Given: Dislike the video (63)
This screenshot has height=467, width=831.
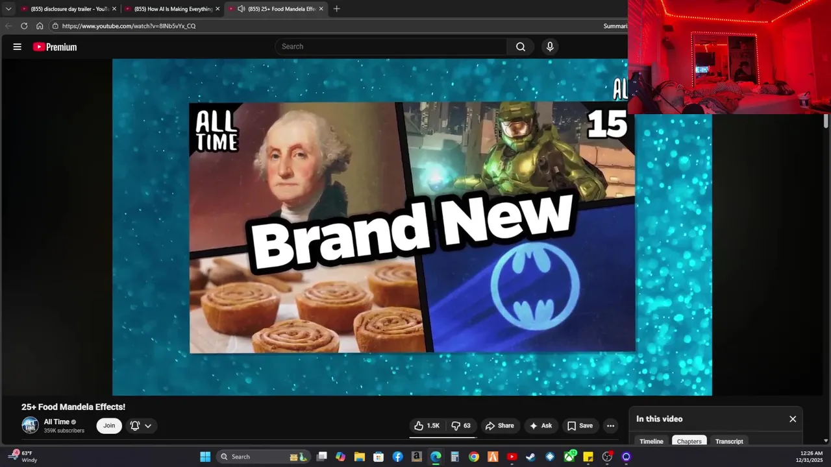Looking at the screenshot, I should pos(462,425).
